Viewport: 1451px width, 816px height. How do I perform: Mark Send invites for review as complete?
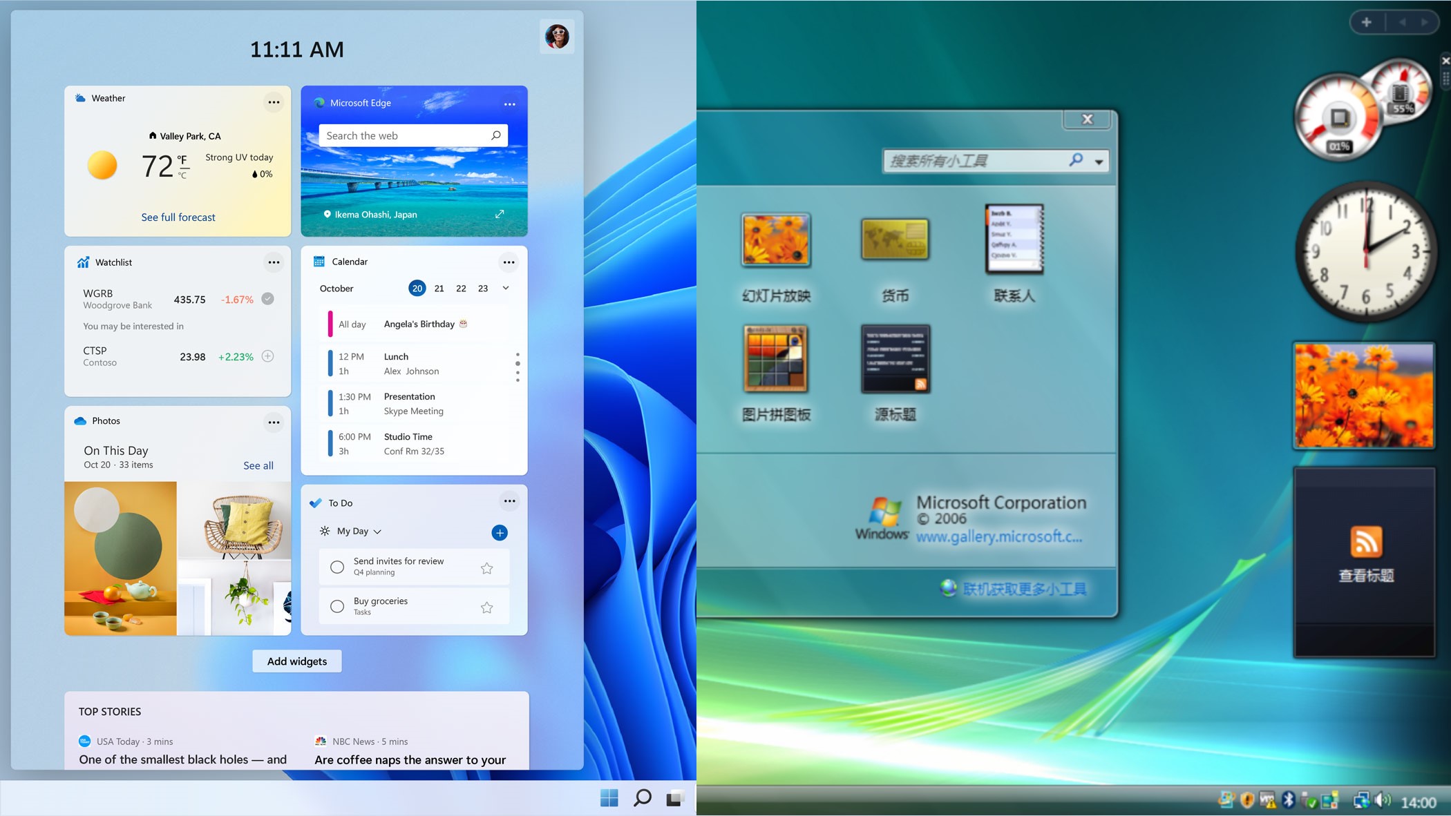coord(337,567)
